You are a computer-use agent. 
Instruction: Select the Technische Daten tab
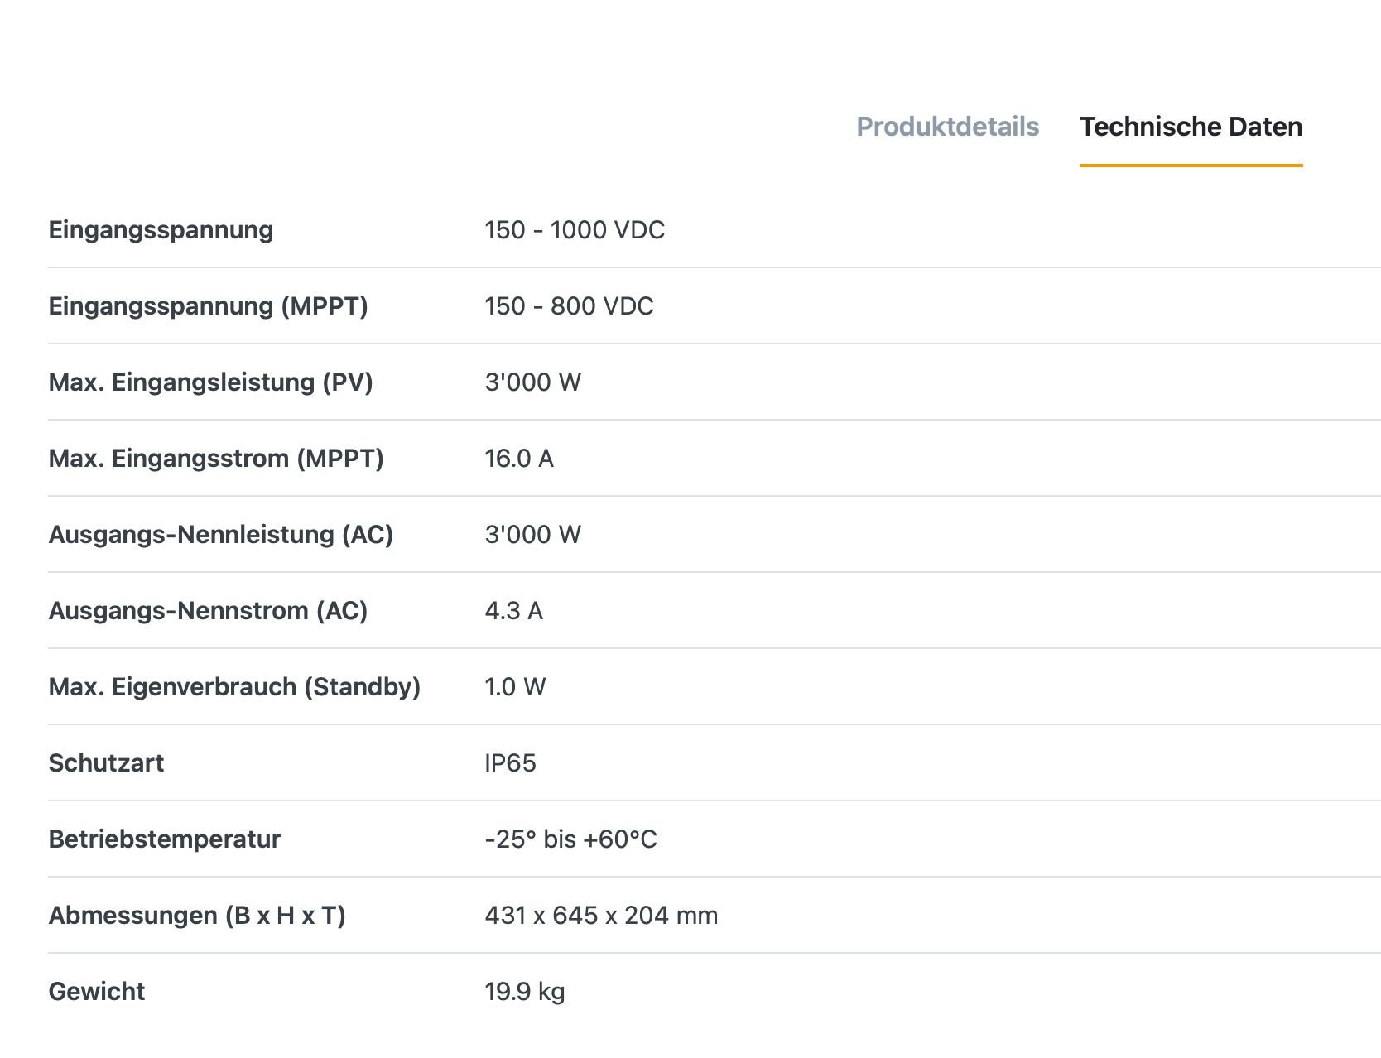click(x=1191, y=127)
